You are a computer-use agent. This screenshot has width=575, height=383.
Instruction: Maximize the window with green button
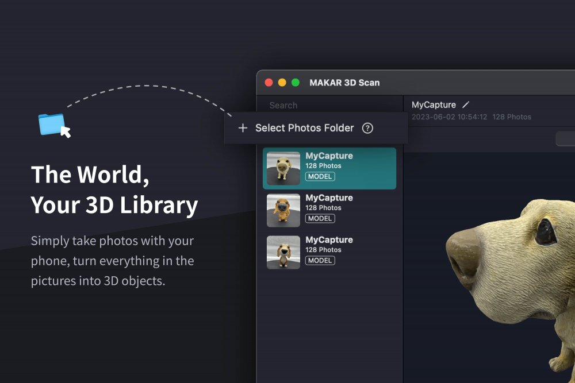pyautogui.click(x=296, y=83)
